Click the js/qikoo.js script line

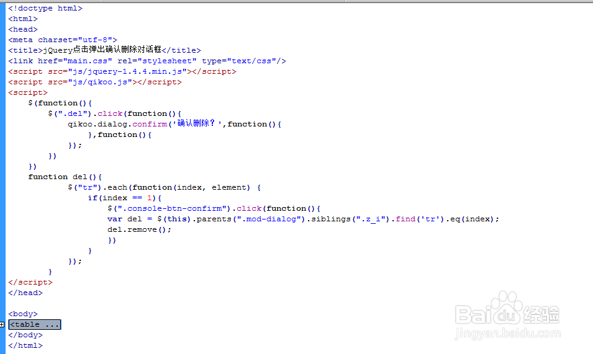[95, 82]
